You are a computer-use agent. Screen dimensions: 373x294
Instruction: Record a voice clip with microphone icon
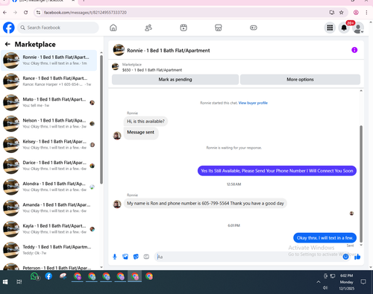coord(115,257)
